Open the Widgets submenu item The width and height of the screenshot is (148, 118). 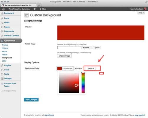tap(5, 48)
